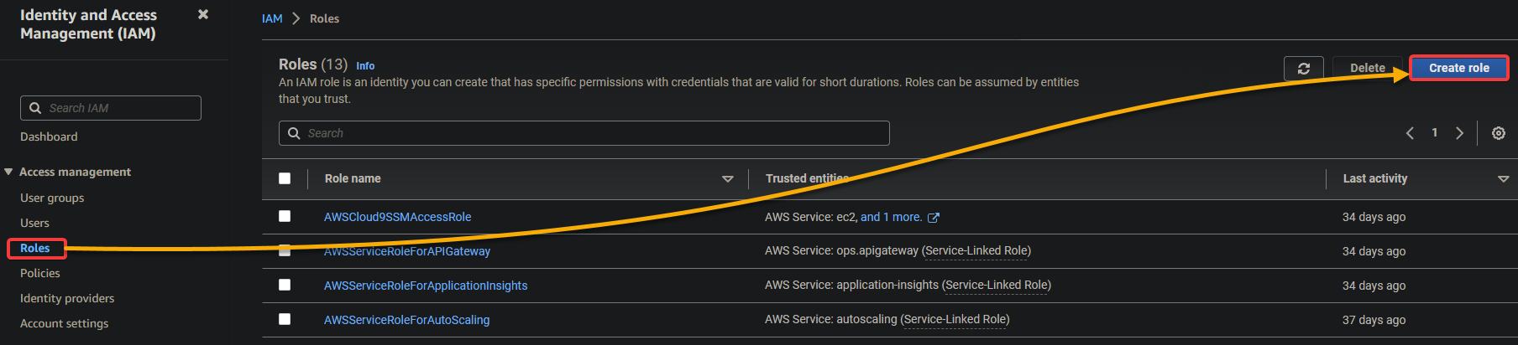Open Policies in sidebar
1518x345 pixels.
[x=40, y=273]
